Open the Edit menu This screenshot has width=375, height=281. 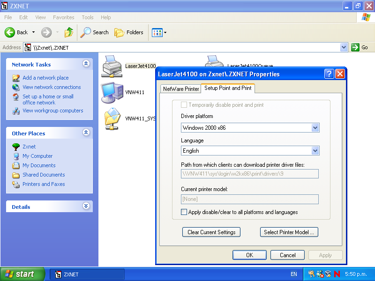point(23,17)
